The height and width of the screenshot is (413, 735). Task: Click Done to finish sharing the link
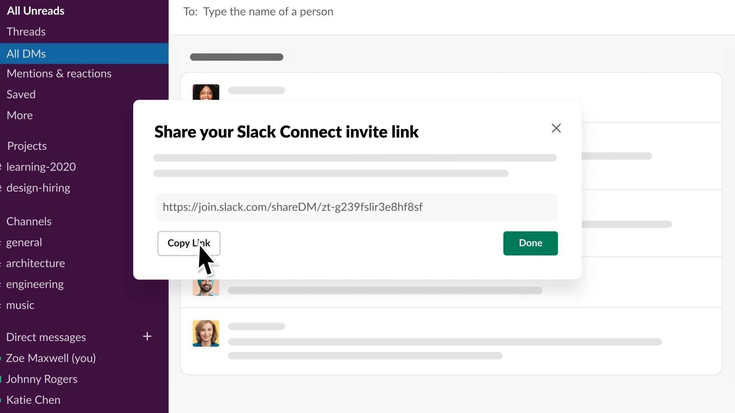[x=530, y=243]
